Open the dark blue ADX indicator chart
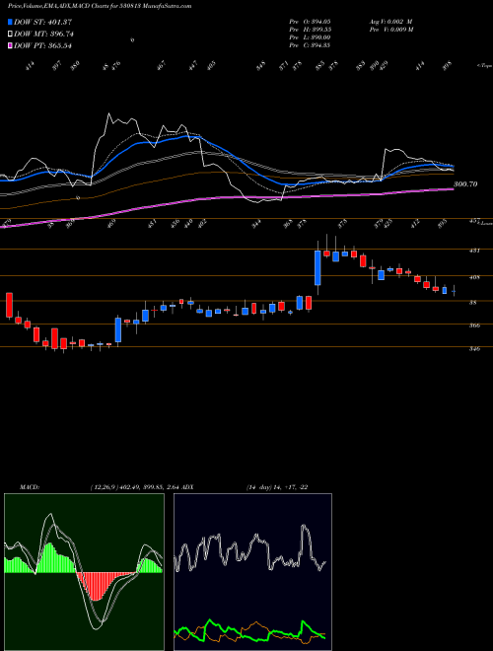The height and width of the screenshot is (651, 493). [252, 572]
